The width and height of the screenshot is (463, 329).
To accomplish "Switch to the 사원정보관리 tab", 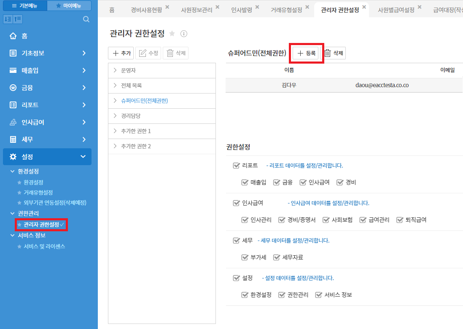I will [x=196, y=10].
